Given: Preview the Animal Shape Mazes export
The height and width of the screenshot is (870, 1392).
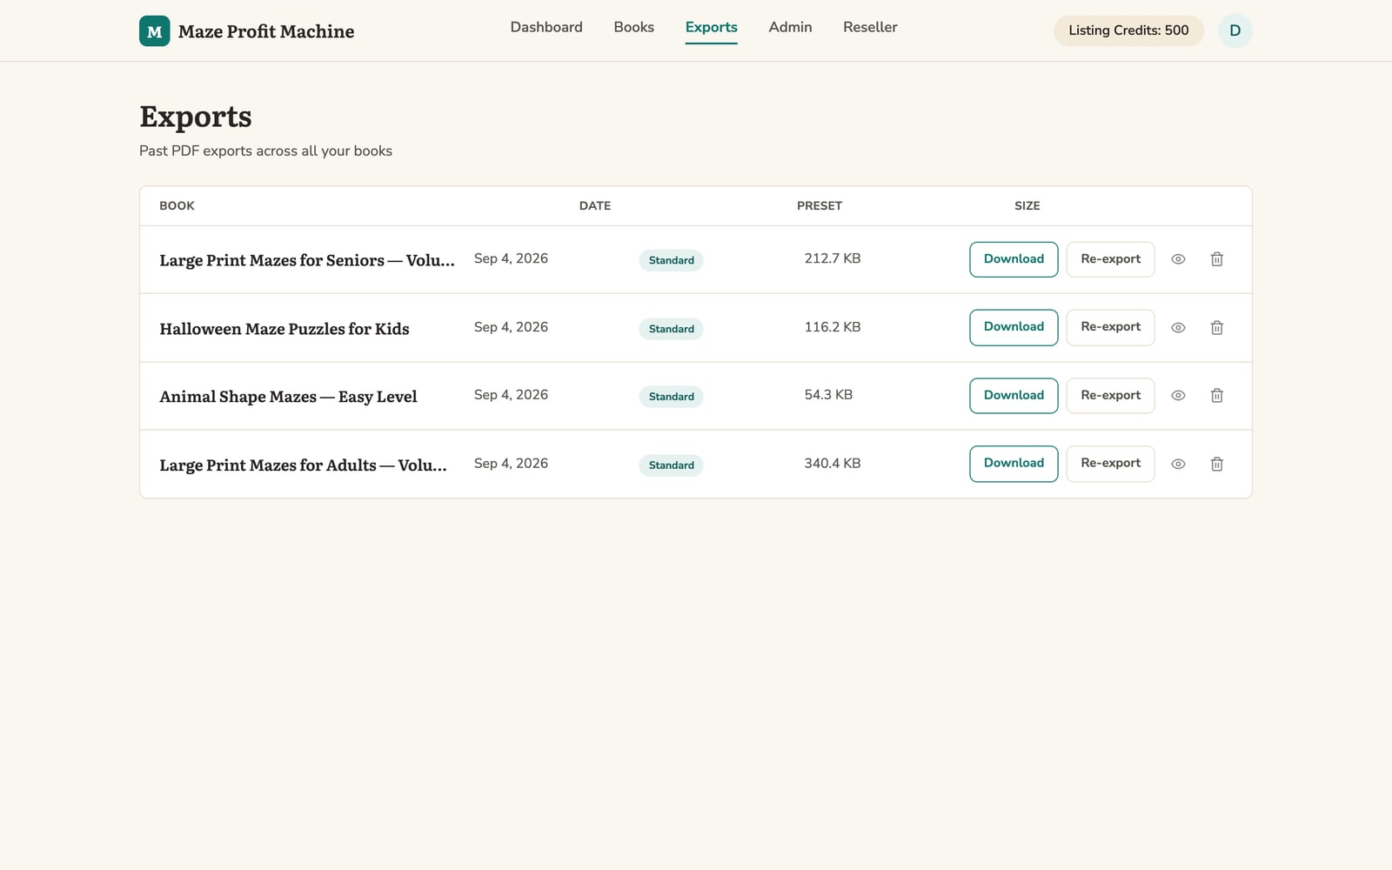Looking at the screenshot, I should click(x=1178, y=396).
